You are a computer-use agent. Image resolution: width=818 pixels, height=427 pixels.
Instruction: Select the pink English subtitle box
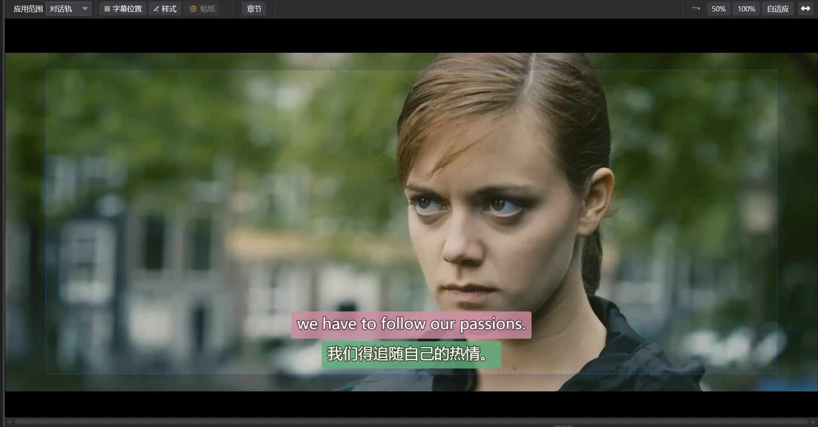click(411, 325)
